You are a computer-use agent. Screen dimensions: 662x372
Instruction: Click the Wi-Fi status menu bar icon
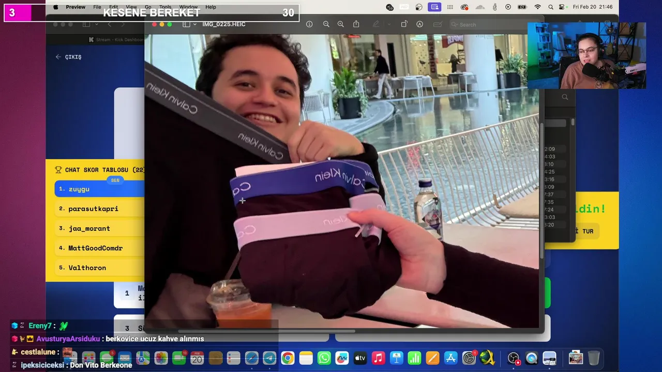[x=537, y=7]
